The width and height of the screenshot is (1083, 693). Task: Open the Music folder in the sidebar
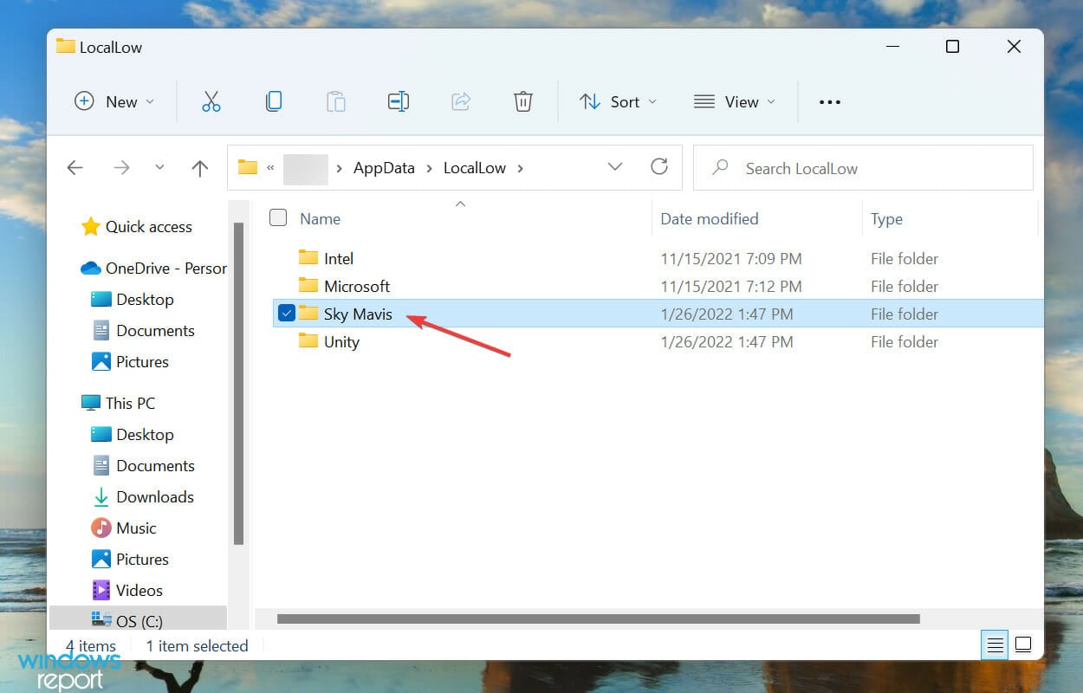(124, 528)
